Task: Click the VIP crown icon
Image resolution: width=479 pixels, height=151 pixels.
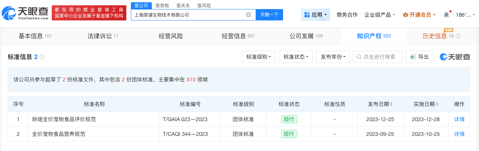Action: click(405, 15)
